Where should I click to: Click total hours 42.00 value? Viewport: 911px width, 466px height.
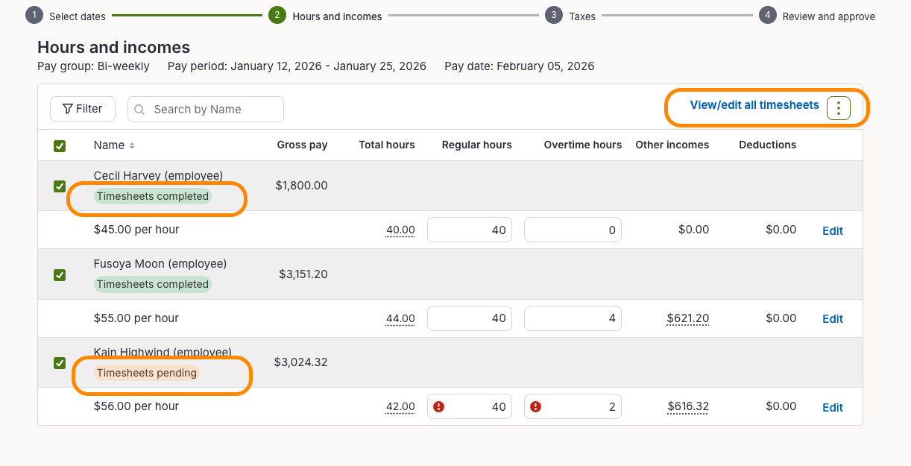(x=400, y=406)
